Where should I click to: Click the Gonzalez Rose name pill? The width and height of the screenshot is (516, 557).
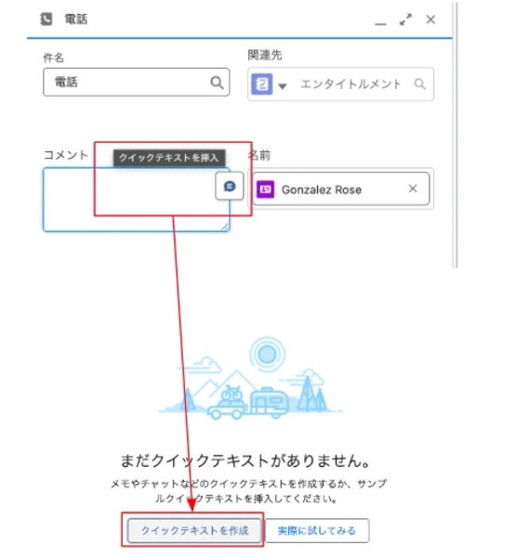341,188
